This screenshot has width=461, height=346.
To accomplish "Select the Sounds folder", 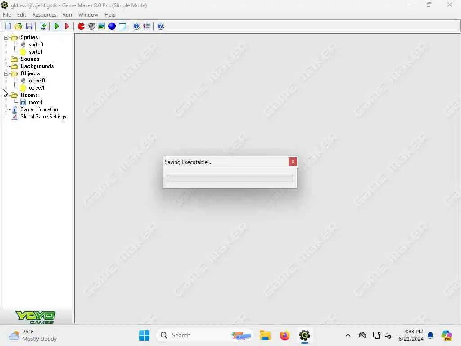I will [x=29, y=59].
